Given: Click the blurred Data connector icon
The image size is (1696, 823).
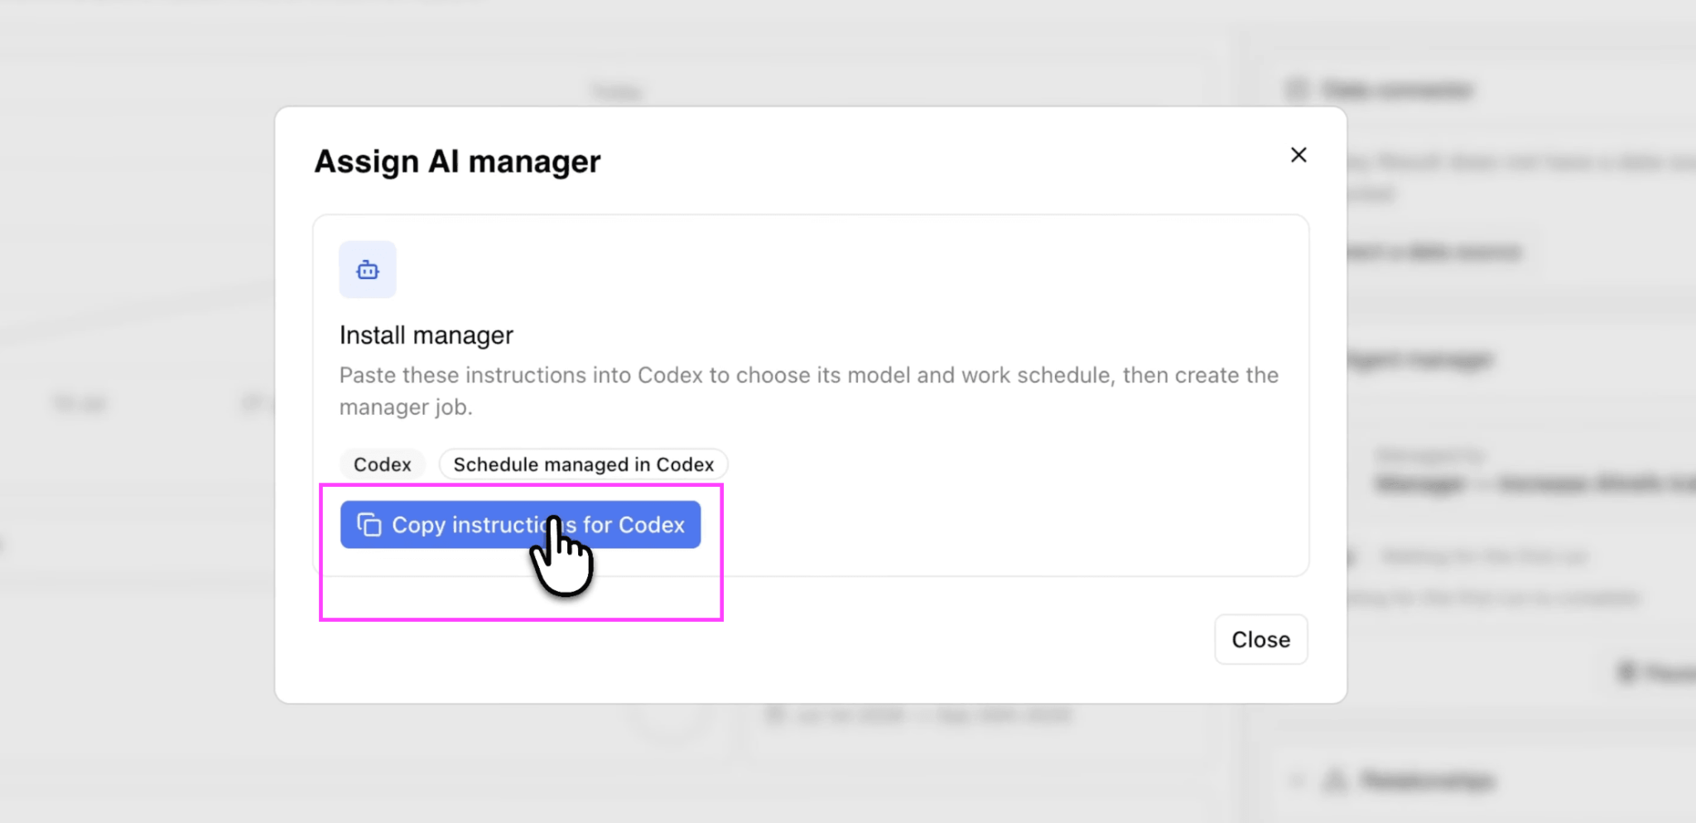Looking at the screenshot, I should 1296,89.
